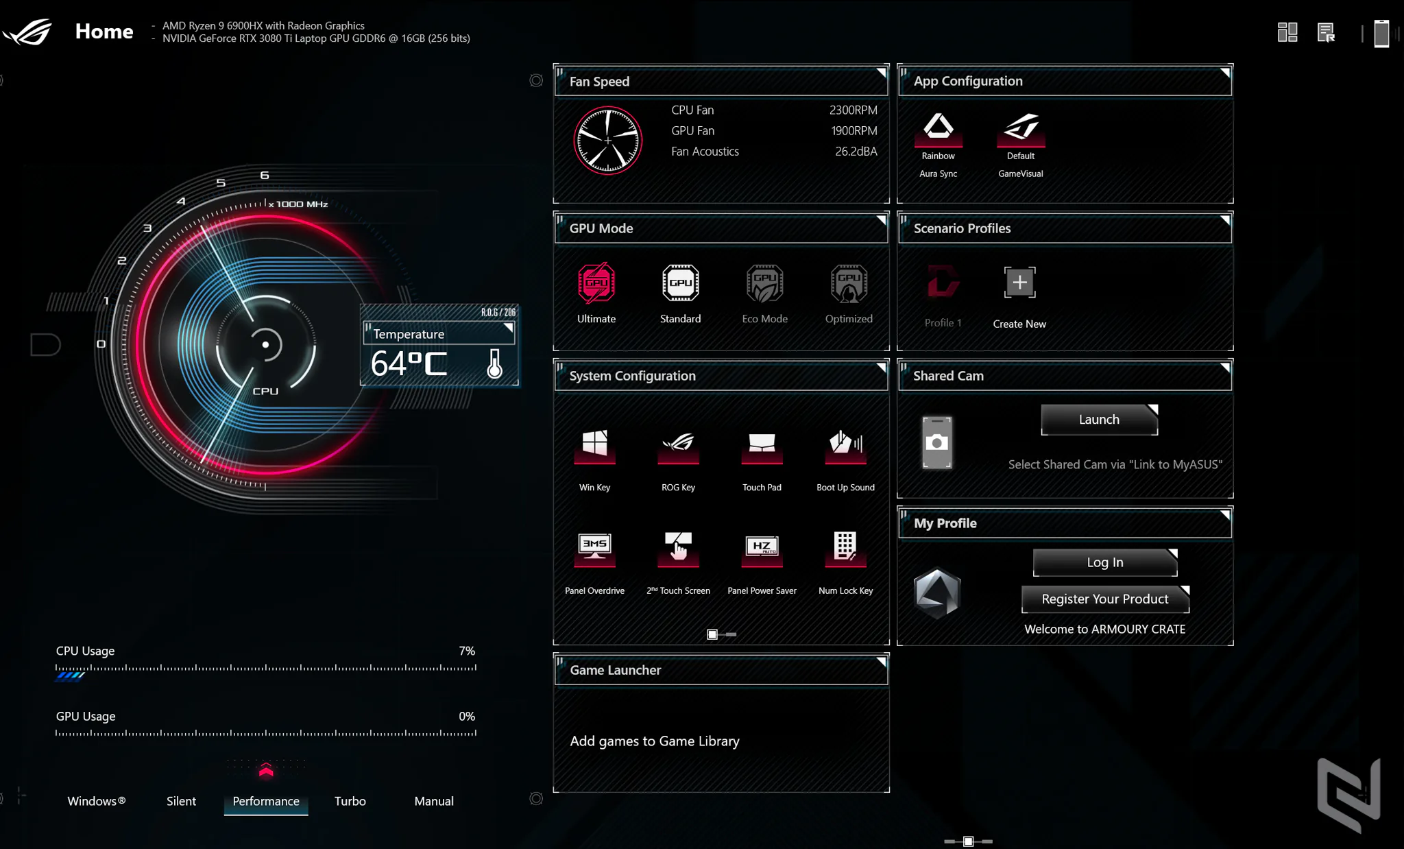This screenshot has width=1404, height=849.
Task: Expand Scenario Profiles panel corner arrow
Action: (1225, 220)
